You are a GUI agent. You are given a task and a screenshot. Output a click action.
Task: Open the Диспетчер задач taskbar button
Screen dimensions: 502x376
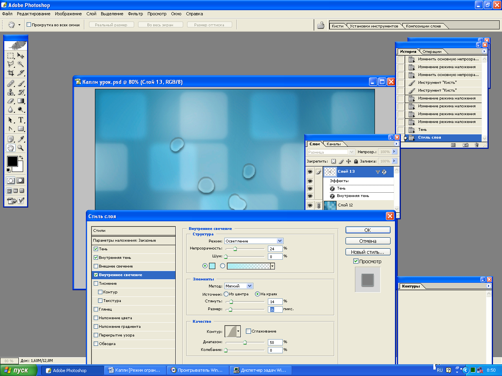[x=260, y=370]
